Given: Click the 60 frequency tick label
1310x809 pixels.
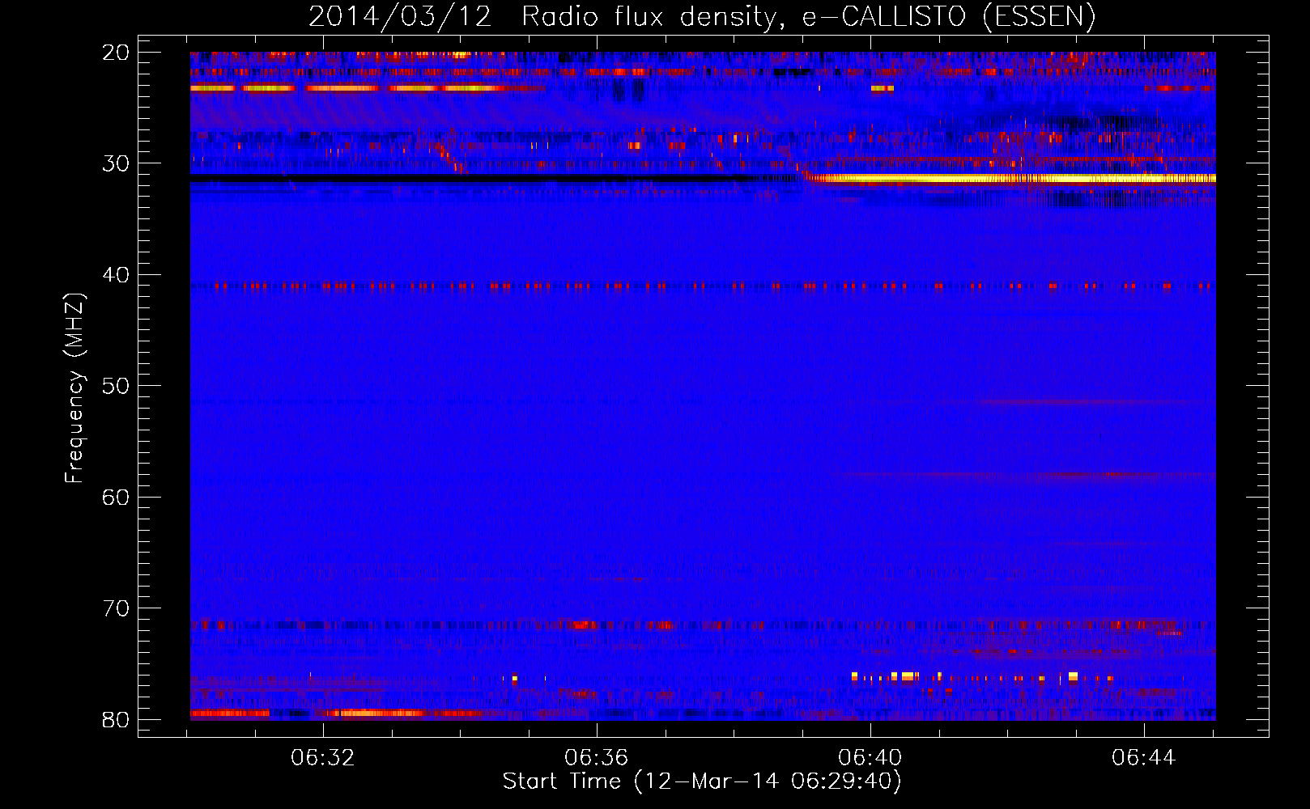Looking at the screenshot, I should pos(116,498).
